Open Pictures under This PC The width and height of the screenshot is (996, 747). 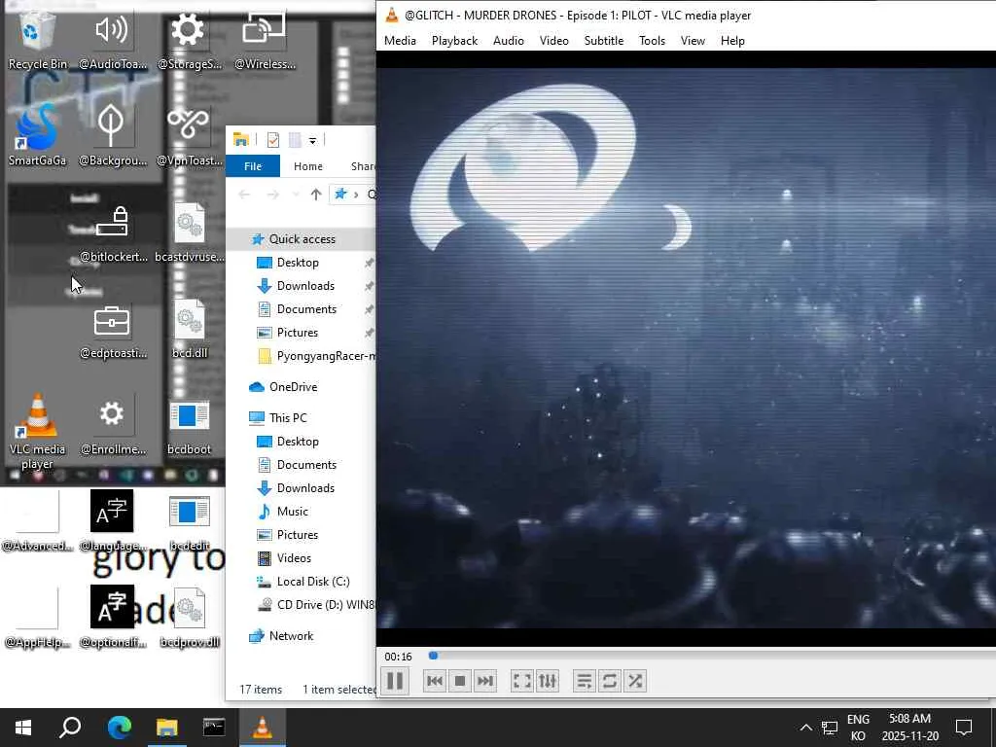point(298,535)
